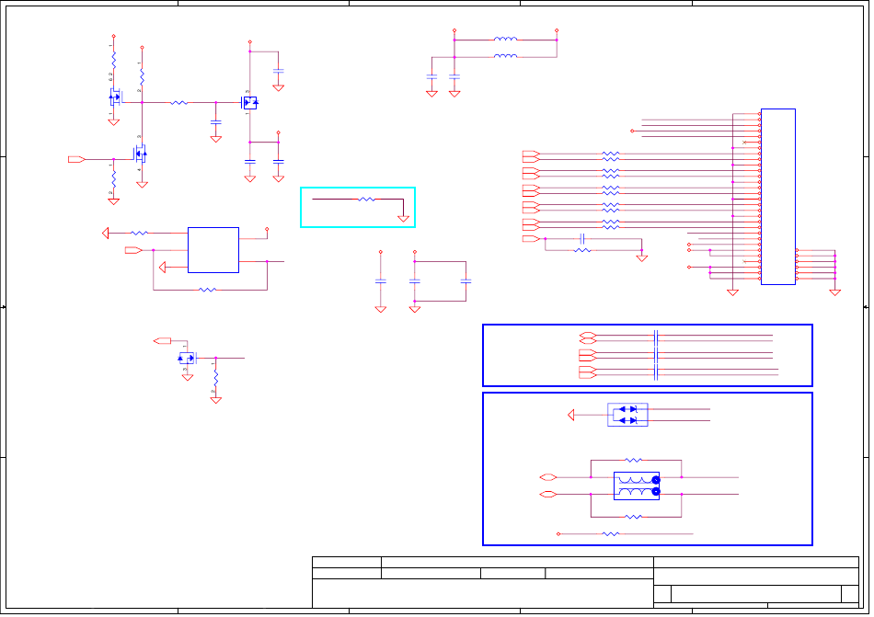The height and width of the screenshot is (617, 874).
Task: Select the topmost series resistor on connector lines
Action: (610, 154)
